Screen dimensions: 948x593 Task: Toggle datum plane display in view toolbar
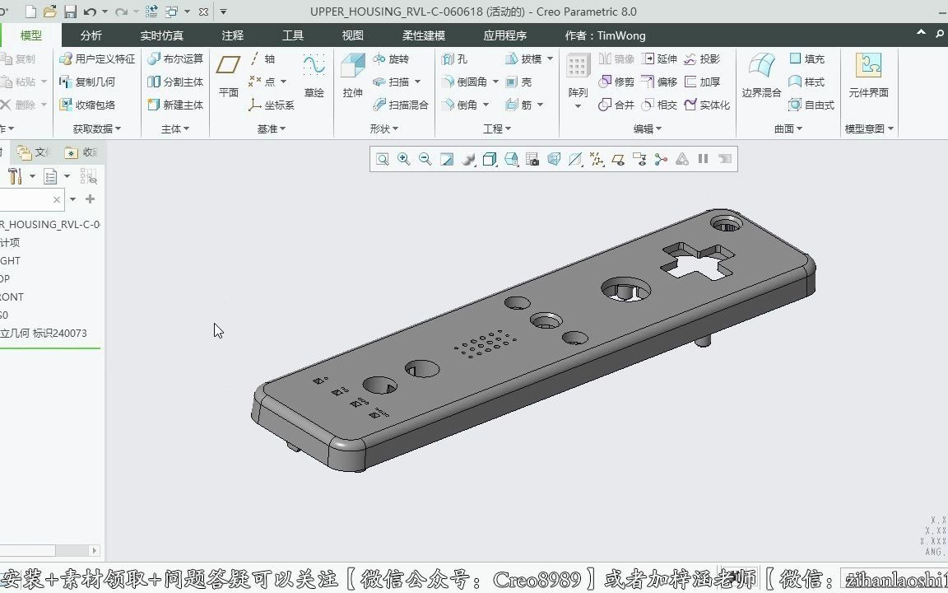(575, 160)
